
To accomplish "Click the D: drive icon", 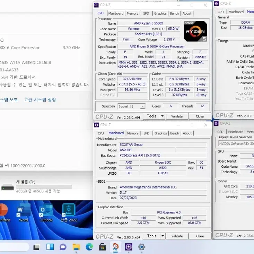I will [x=8, y=187].
